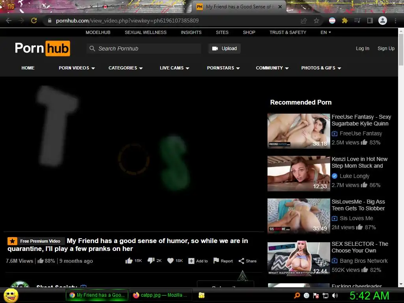This screenshot has height=303, width=404.
Task: Open the extensions puzzle piece icon
Action: tap(345, 21)
